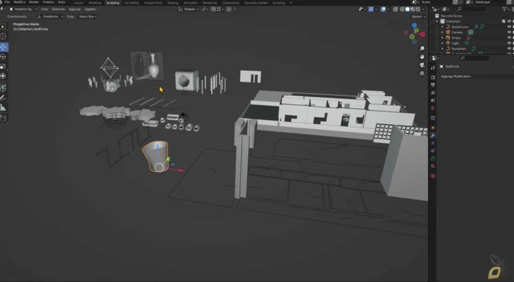Switch perspective/orthographic with grid icon
The width and height of the screenshot is (514, 282).
(x=422, y=73)
